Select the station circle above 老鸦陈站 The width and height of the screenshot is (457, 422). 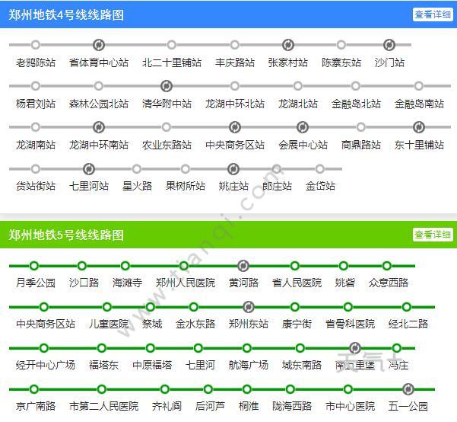pos(35,45)
